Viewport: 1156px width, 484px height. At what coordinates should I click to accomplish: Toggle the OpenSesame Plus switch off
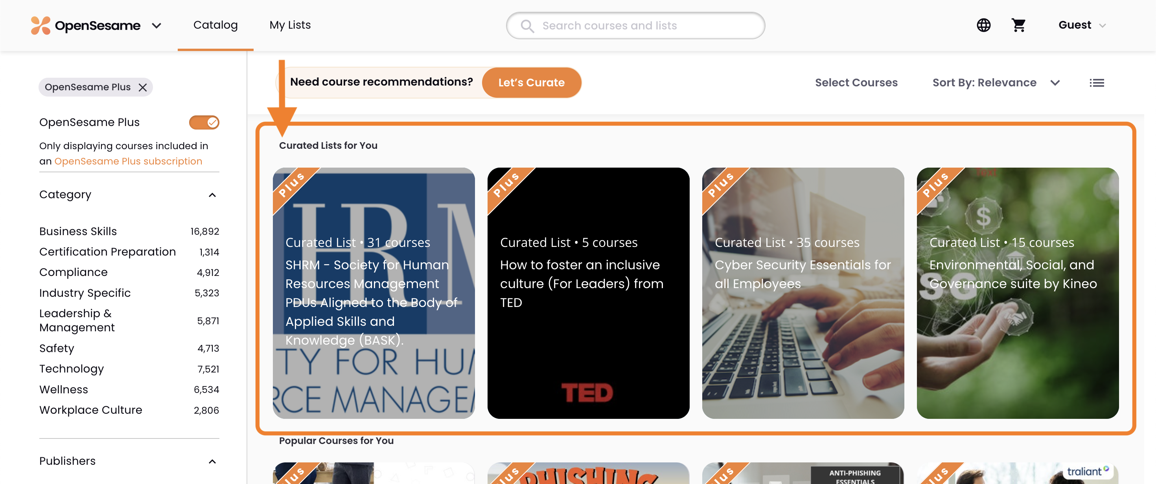click(204, 122)
